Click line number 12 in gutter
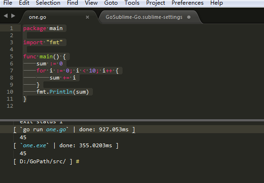The image size is (264, 183). (x=10, y=106)
